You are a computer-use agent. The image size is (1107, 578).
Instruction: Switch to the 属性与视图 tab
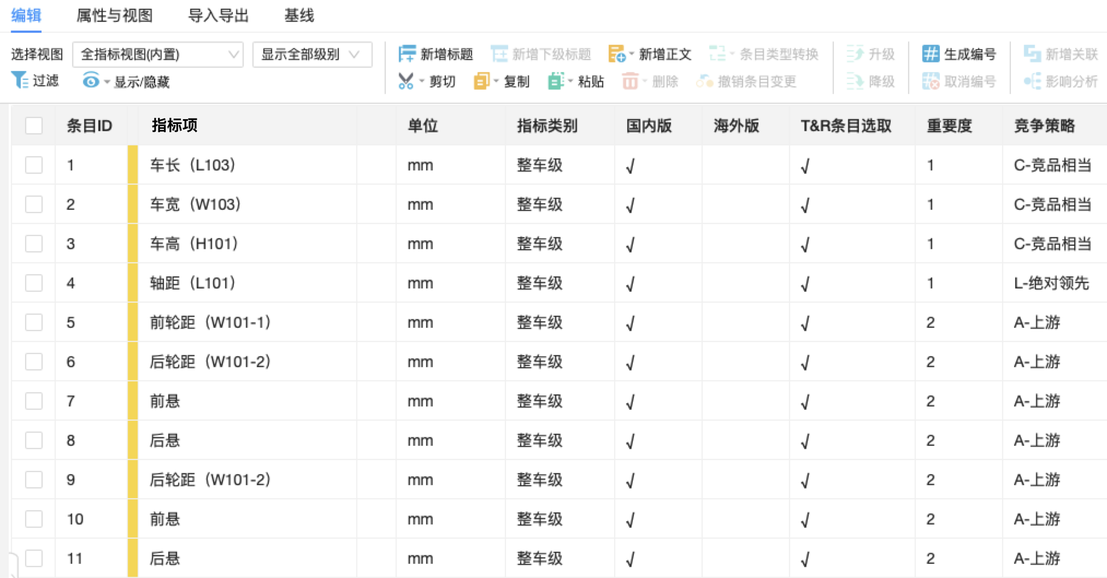[x=115, y=16]
